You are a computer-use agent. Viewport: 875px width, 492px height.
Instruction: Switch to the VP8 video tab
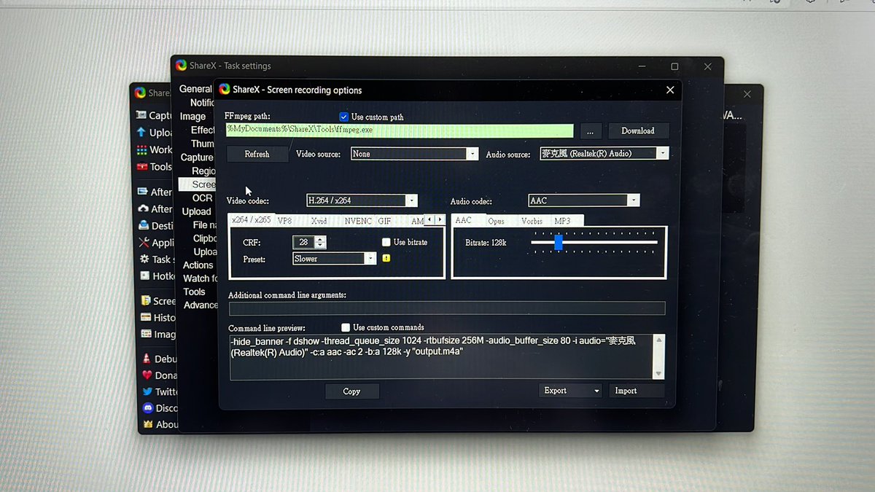[x=284, y=221]
